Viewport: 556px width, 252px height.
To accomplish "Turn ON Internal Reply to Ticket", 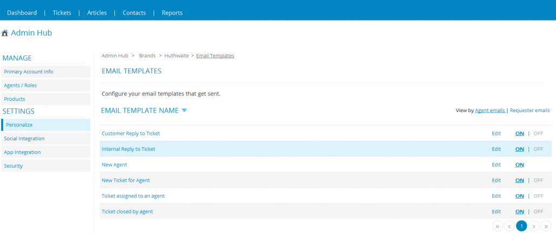I will coord(519,149).
